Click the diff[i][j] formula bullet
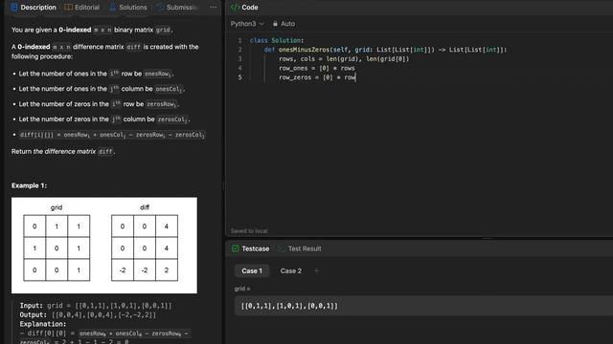613x344 pixels. tap(112, 135)
